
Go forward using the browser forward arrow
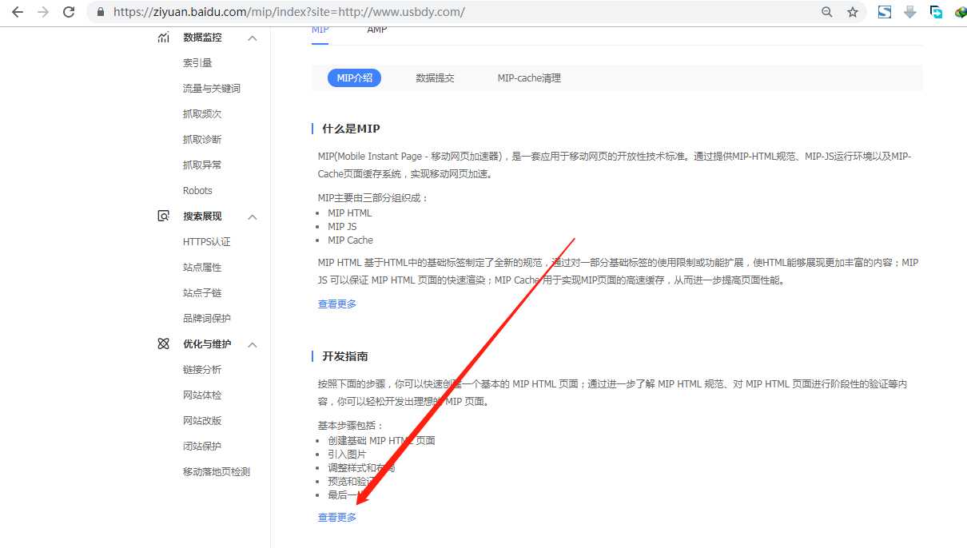43,12
